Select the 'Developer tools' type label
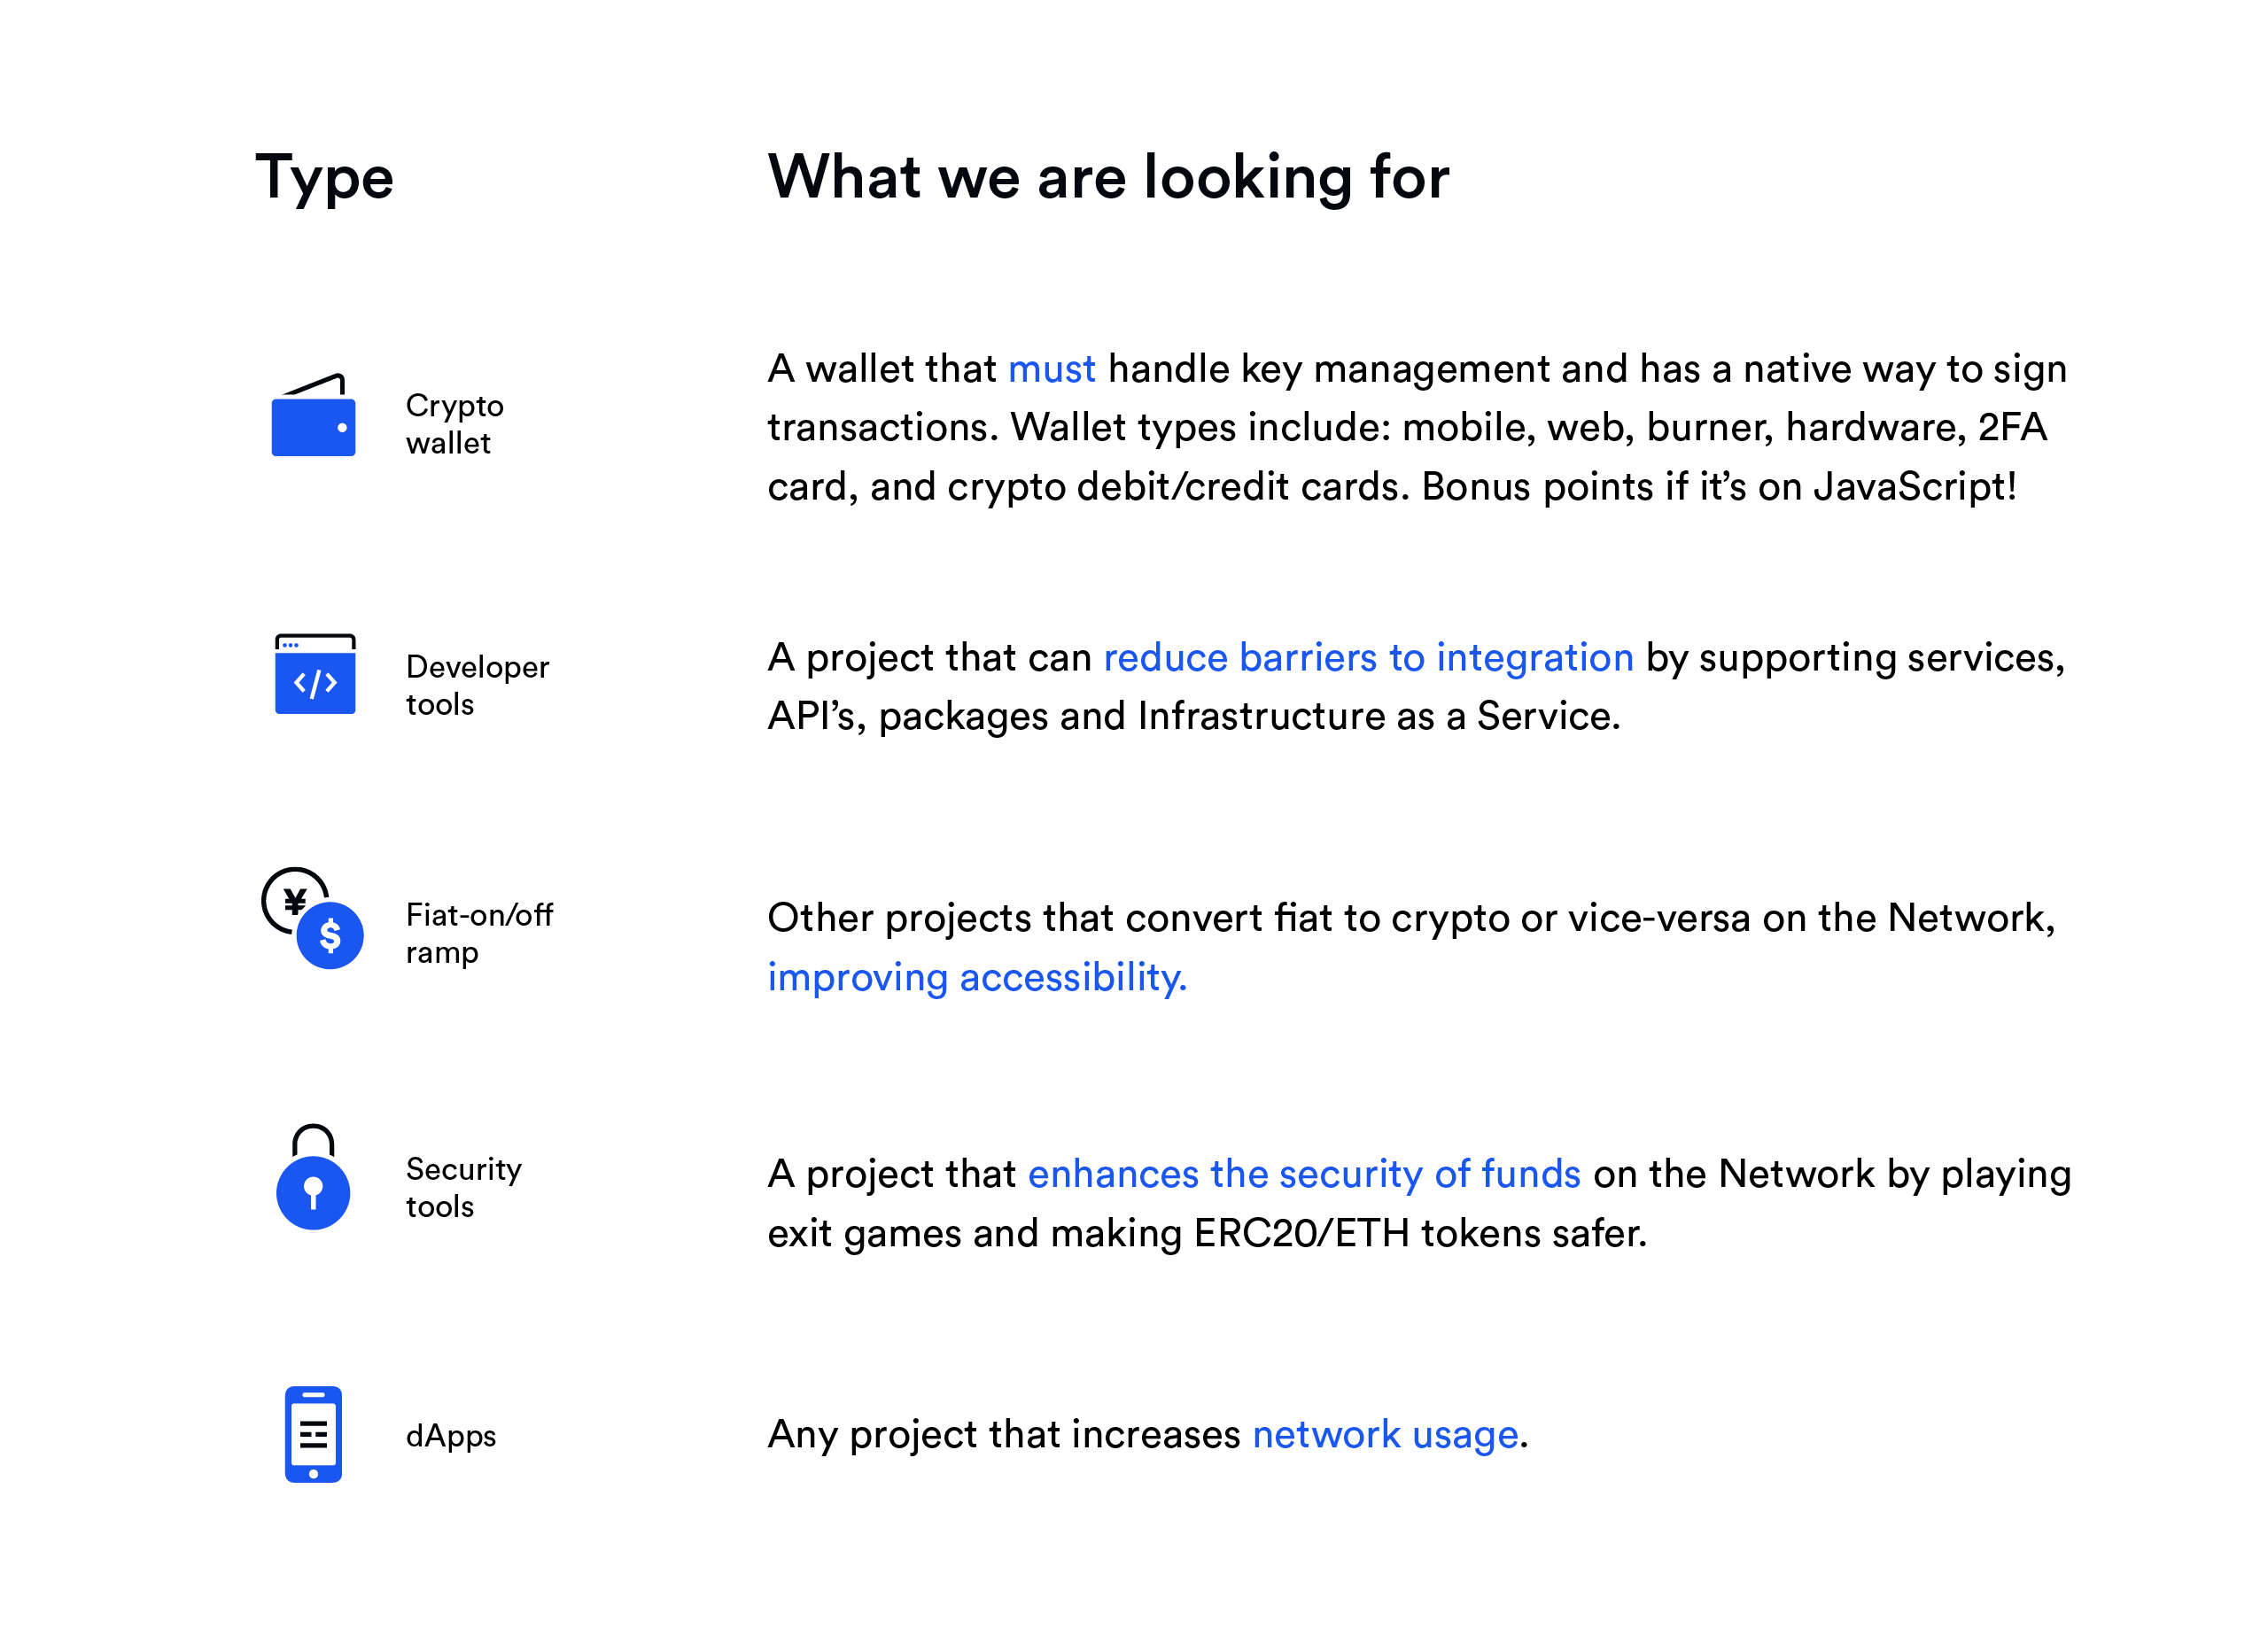This screenshot has height=1644, width=2268. 477,685
